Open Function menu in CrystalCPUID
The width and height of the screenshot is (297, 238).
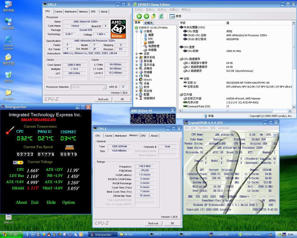pyautogui.click(x=203, y=128)
